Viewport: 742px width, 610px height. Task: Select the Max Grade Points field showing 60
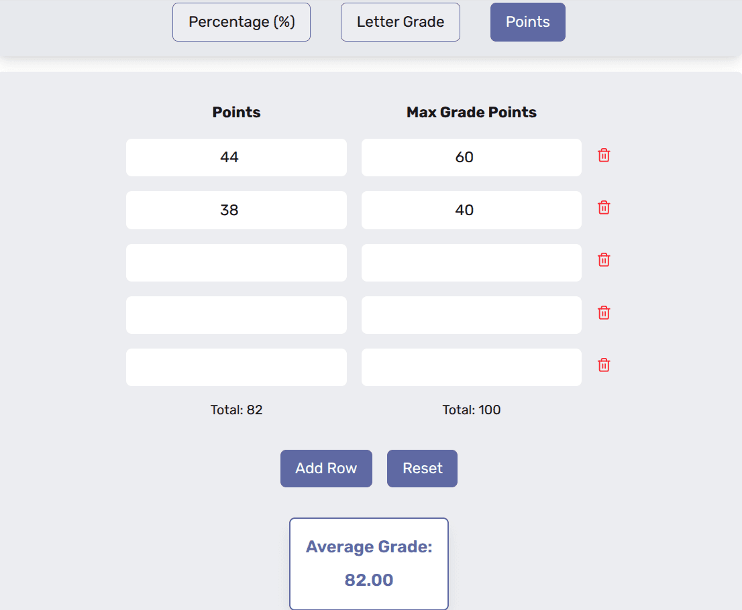coord(471,157)
